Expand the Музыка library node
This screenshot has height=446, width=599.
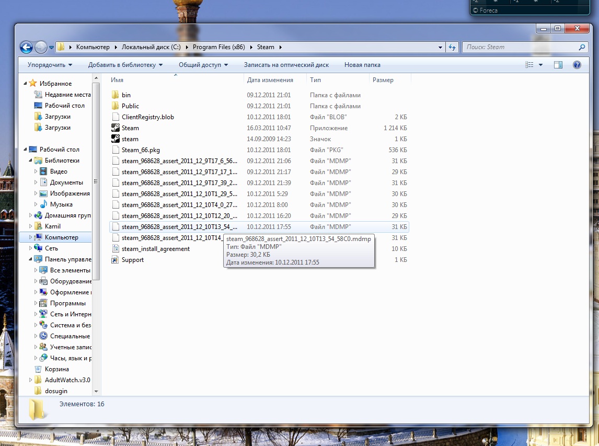point(36,204)
